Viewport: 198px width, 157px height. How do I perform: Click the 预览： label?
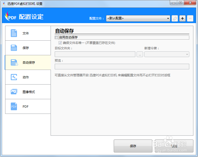(59, 61)
